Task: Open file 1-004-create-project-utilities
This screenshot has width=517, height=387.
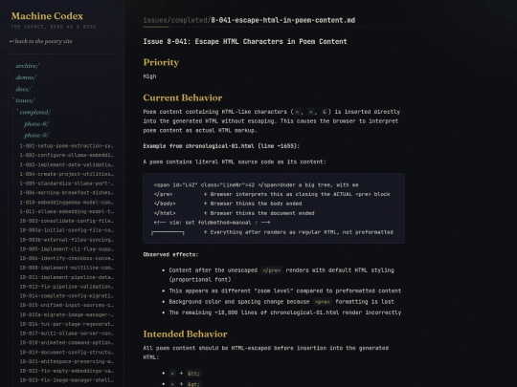Action: coord(67,174)
